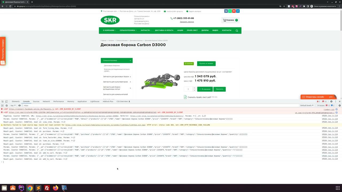Open the Telegram social icon in header
Image resolution: width=342 pixels, height=192 pixels.
pos(238,11)
